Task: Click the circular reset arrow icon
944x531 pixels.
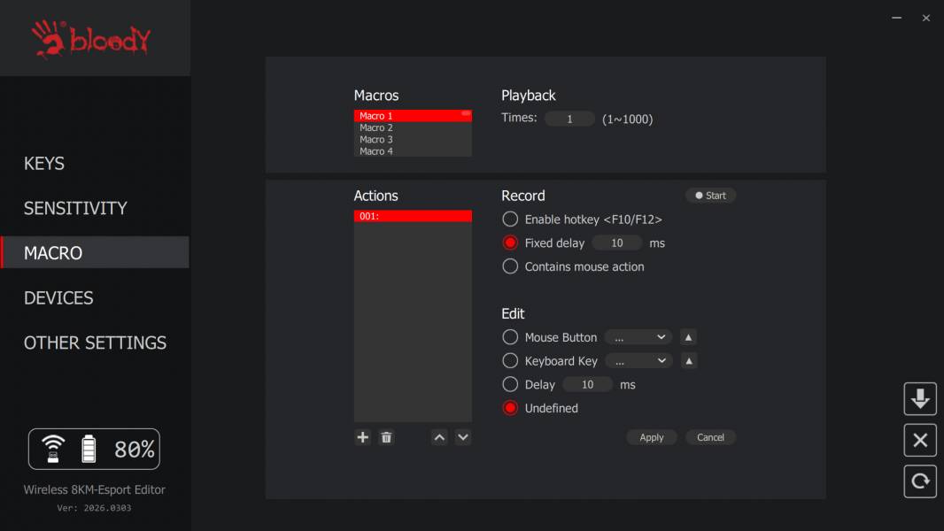Action: click(x=920, y=481)
